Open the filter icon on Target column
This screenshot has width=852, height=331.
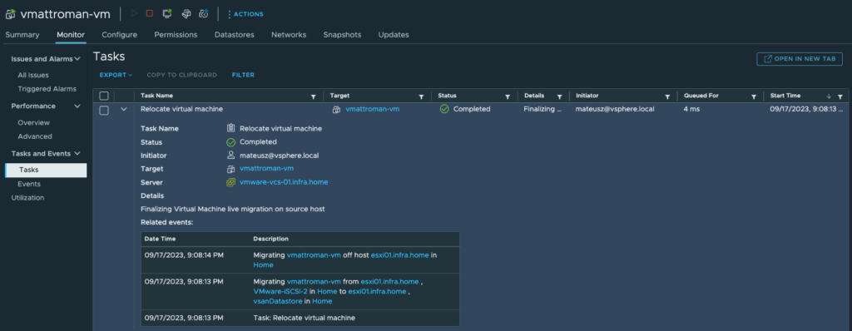[421, 96]
